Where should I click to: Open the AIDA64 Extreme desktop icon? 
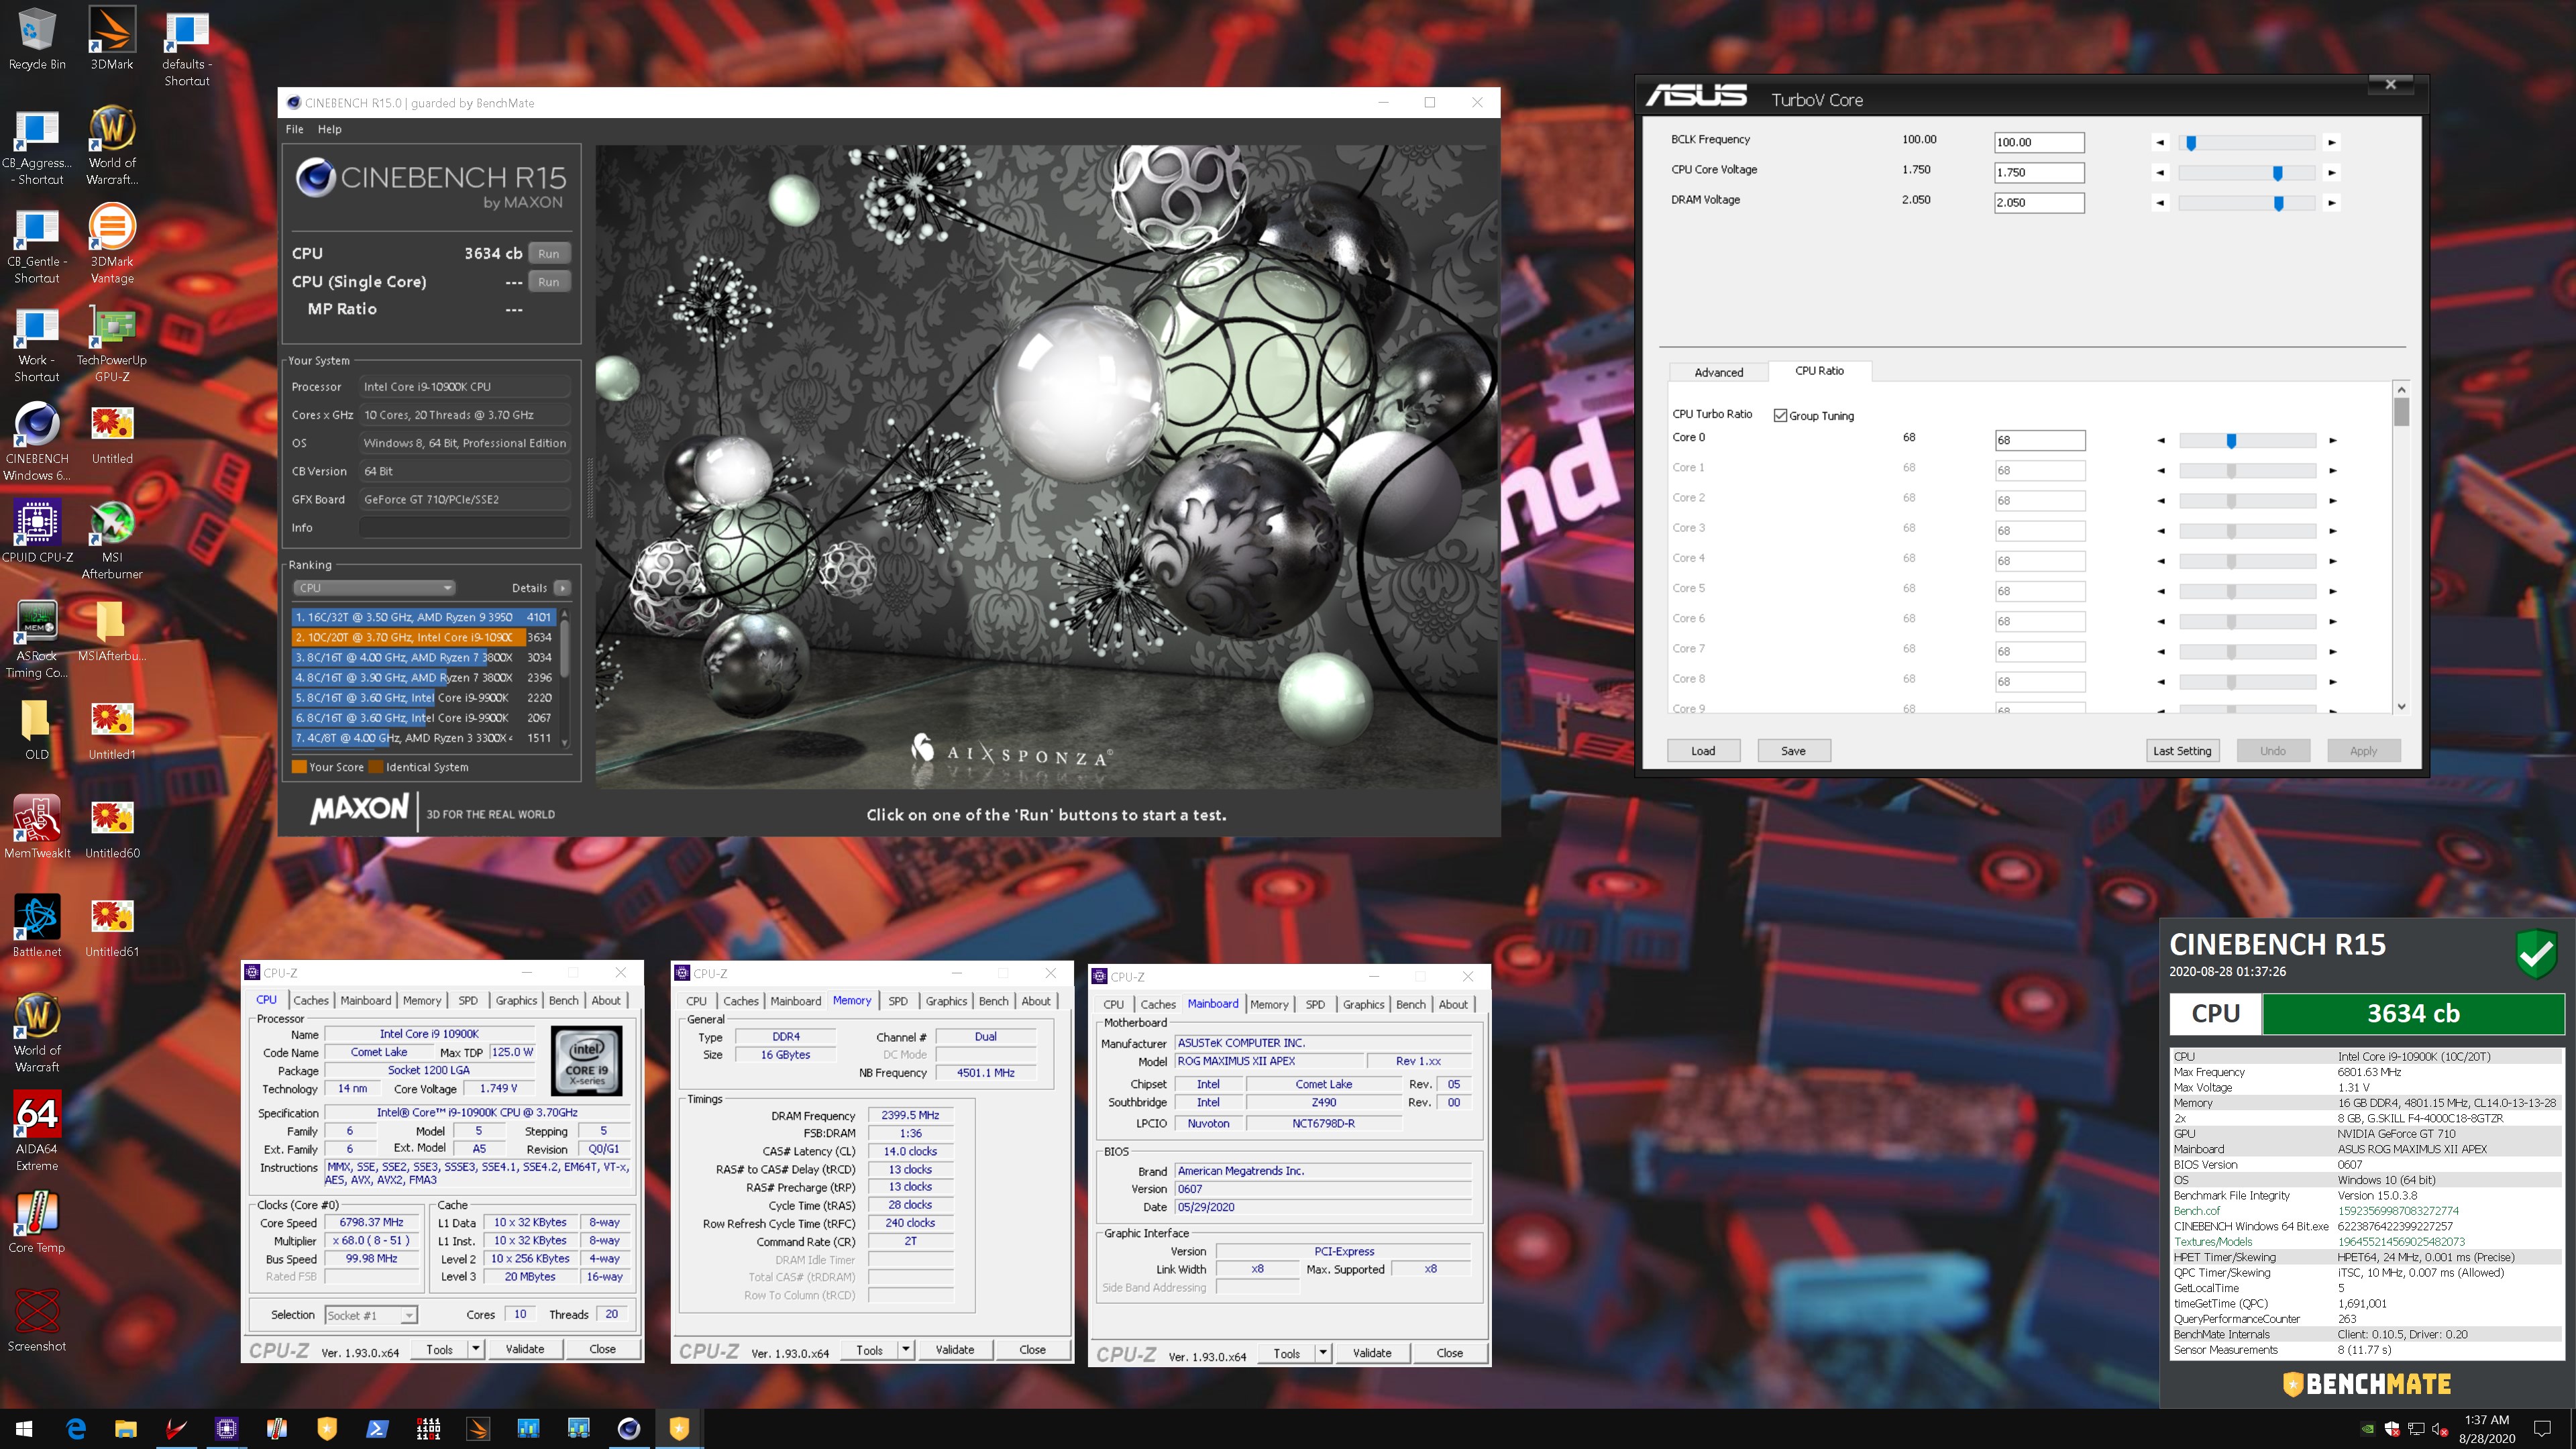coord(37,1130)
